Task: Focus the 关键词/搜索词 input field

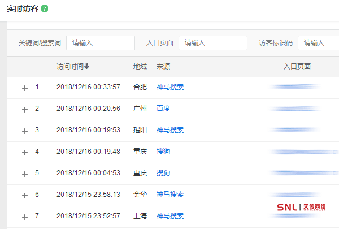Action: tap(101, 43)
